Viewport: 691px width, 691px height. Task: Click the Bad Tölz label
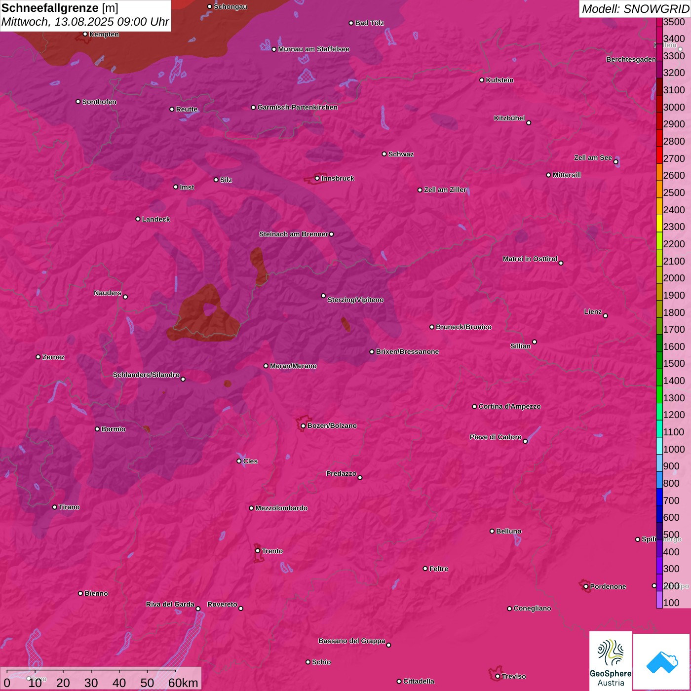[x=369, y=23]
